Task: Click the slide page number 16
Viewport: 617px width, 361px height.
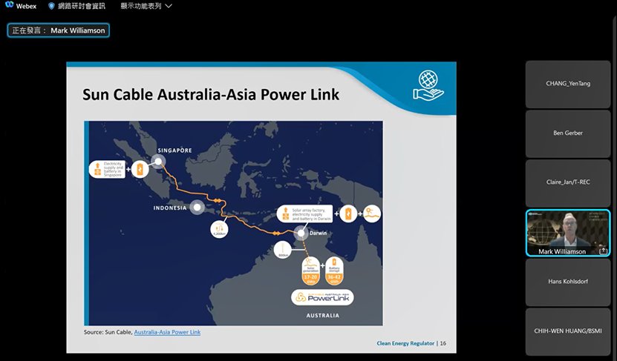Action: click(x=443, y=343)
